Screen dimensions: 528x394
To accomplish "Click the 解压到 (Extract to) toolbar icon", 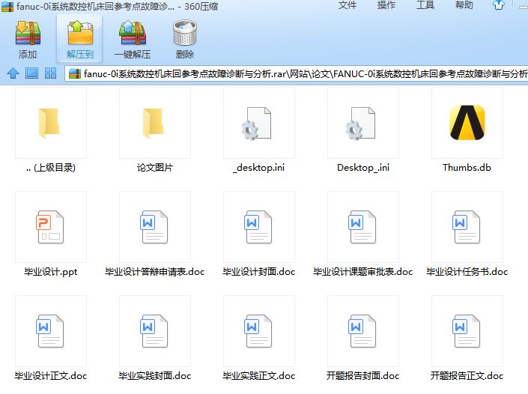I will coord(80,33).
